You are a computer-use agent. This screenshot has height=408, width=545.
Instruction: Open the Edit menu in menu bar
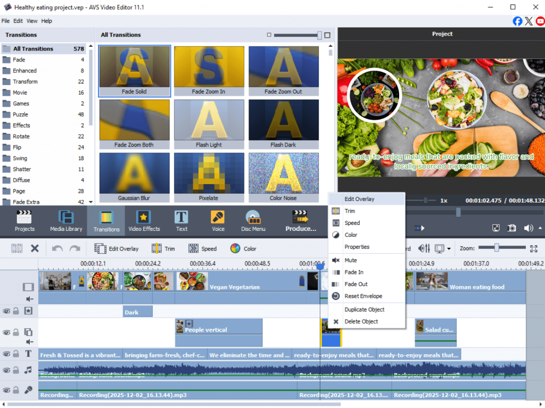(18, 21)
